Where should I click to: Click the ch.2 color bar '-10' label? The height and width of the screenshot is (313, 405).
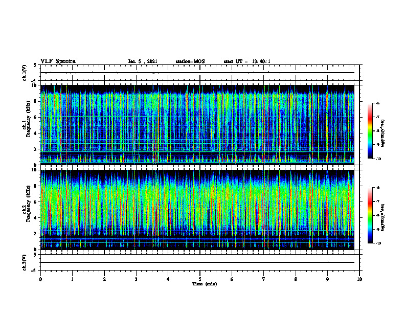[x=378, y=243]
